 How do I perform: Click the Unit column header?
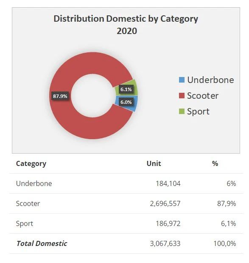(x=154, y=163)
